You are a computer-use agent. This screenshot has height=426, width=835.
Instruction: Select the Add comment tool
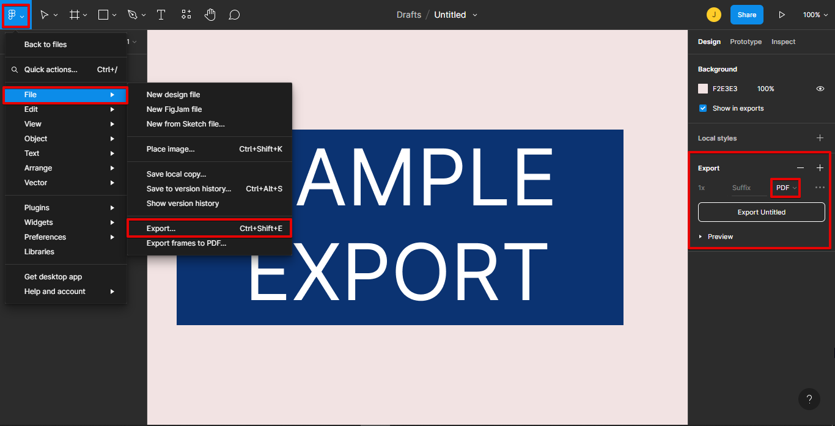[234, 15]
